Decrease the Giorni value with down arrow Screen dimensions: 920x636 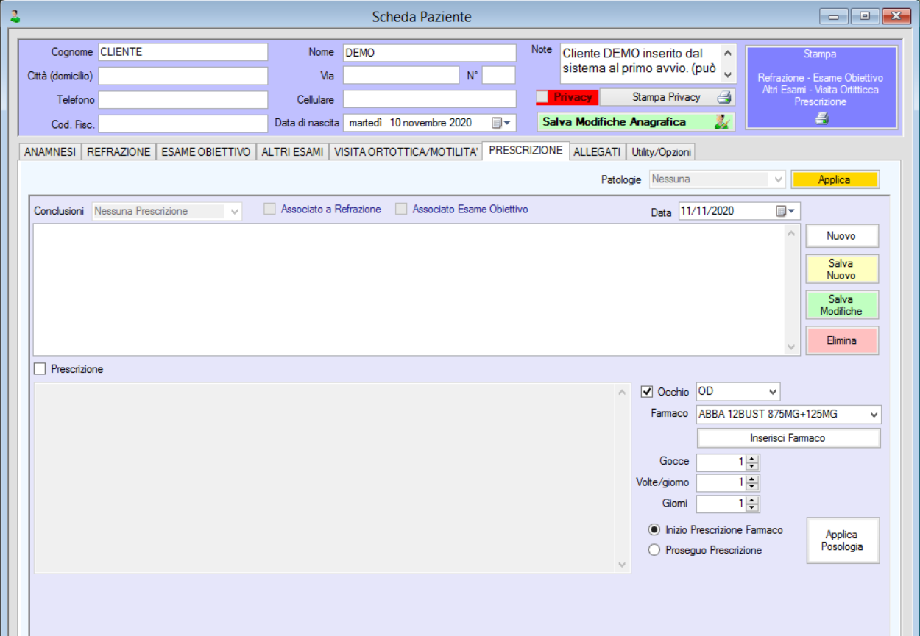751,508
